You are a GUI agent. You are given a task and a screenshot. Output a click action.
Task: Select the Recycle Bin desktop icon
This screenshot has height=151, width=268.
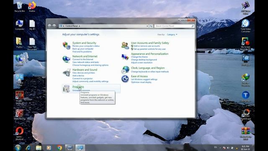pyautogui.click(x=20, y=7)
